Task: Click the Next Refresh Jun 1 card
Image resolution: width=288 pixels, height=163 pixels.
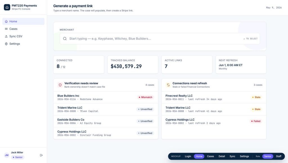Action: (241, 65)
